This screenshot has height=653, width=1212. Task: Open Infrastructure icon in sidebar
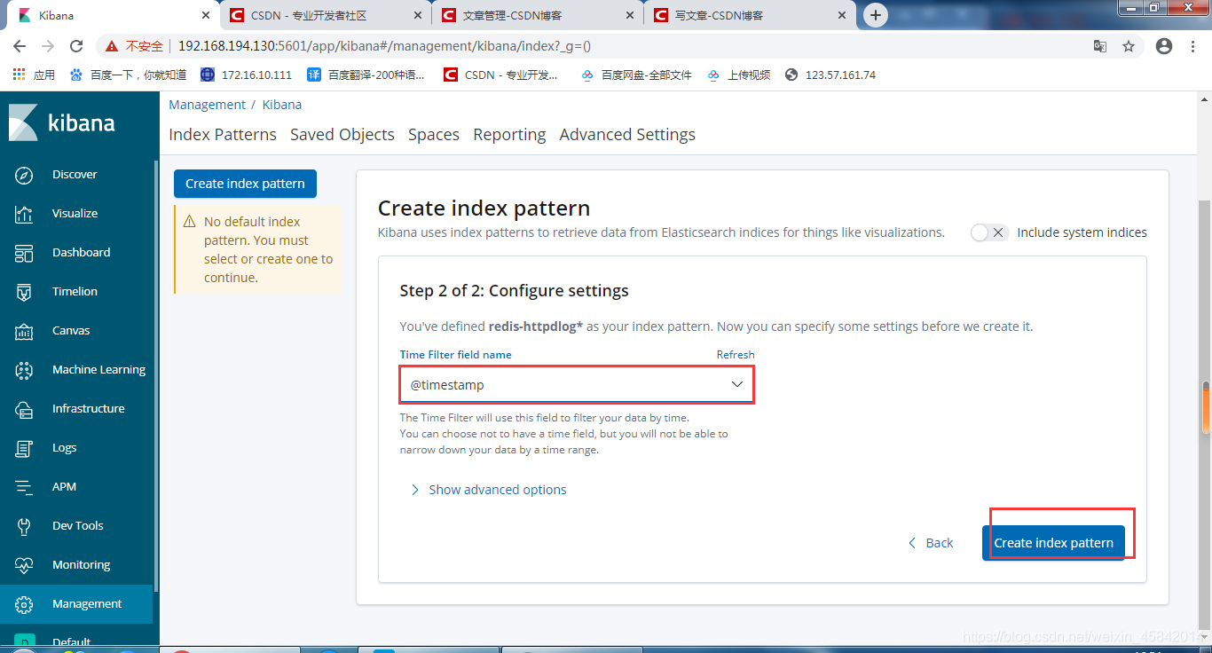tap(24, 409)
